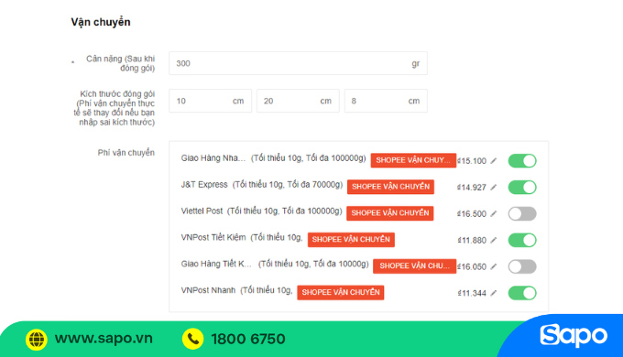Click the phone number 1800 6750
Screen dimensions: 623x357
click(x=248, y=339)
